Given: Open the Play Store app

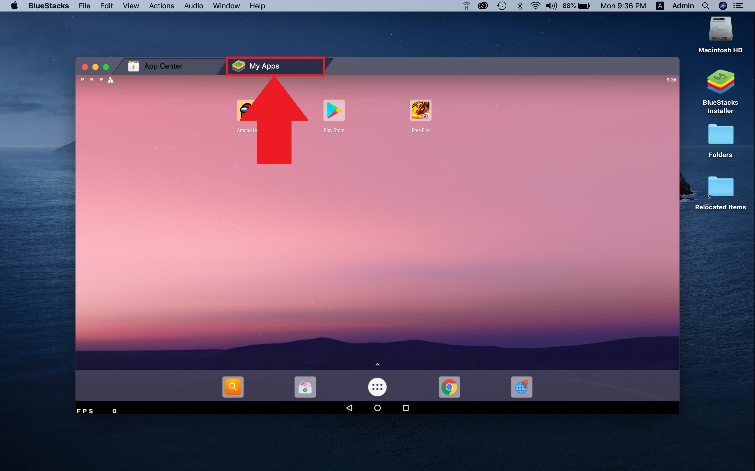Looking at the screenshot, I should (x=334, y=111).
